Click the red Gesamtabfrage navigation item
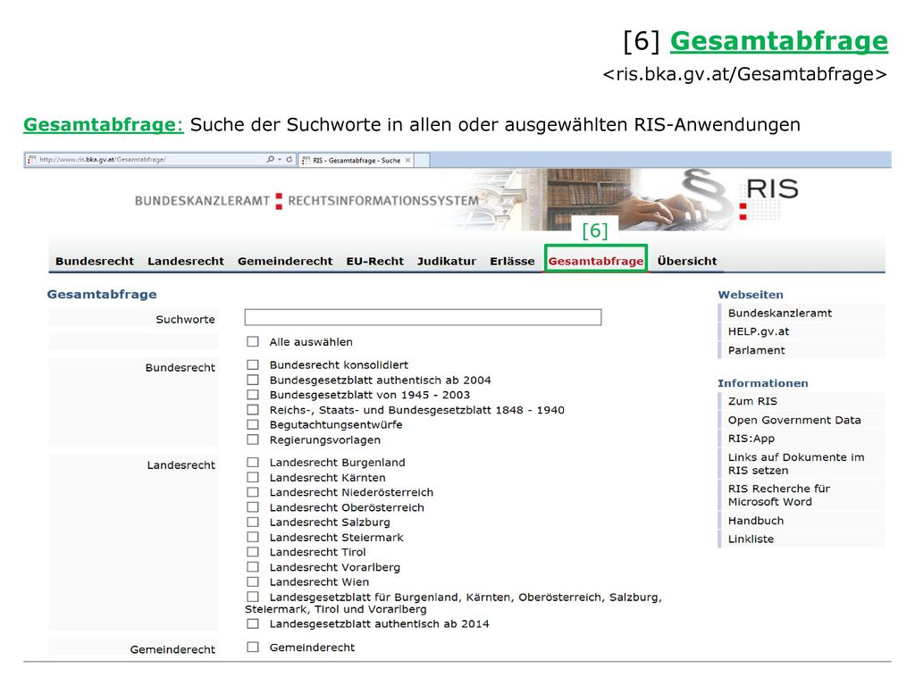Screen dimensions: 915x686 click(596, 262)
